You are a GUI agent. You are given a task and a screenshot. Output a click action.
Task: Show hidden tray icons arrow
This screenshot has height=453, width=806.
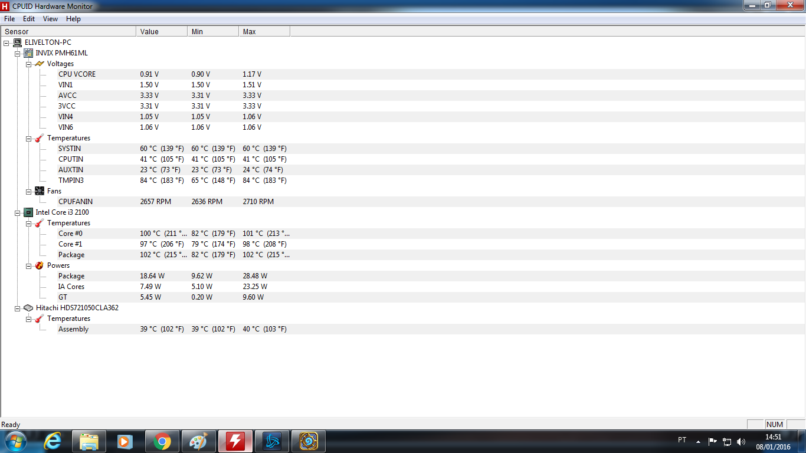click(699, 441)
